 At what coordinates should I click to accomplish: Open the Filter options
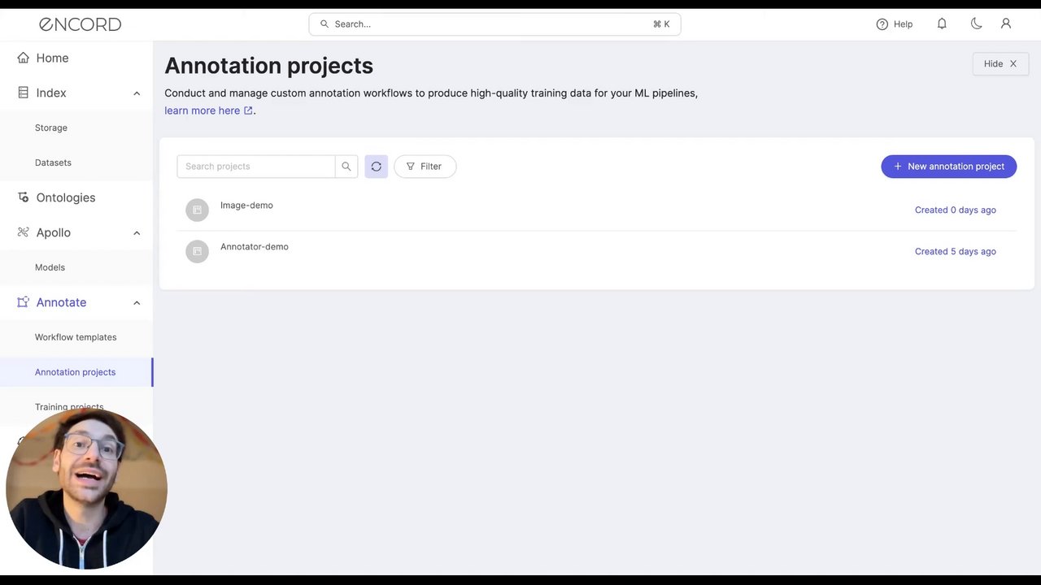click(425, 167)
